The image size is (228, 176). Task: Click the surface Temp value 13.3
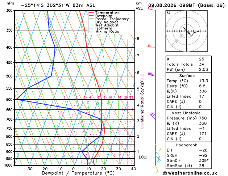coord(203,81)
